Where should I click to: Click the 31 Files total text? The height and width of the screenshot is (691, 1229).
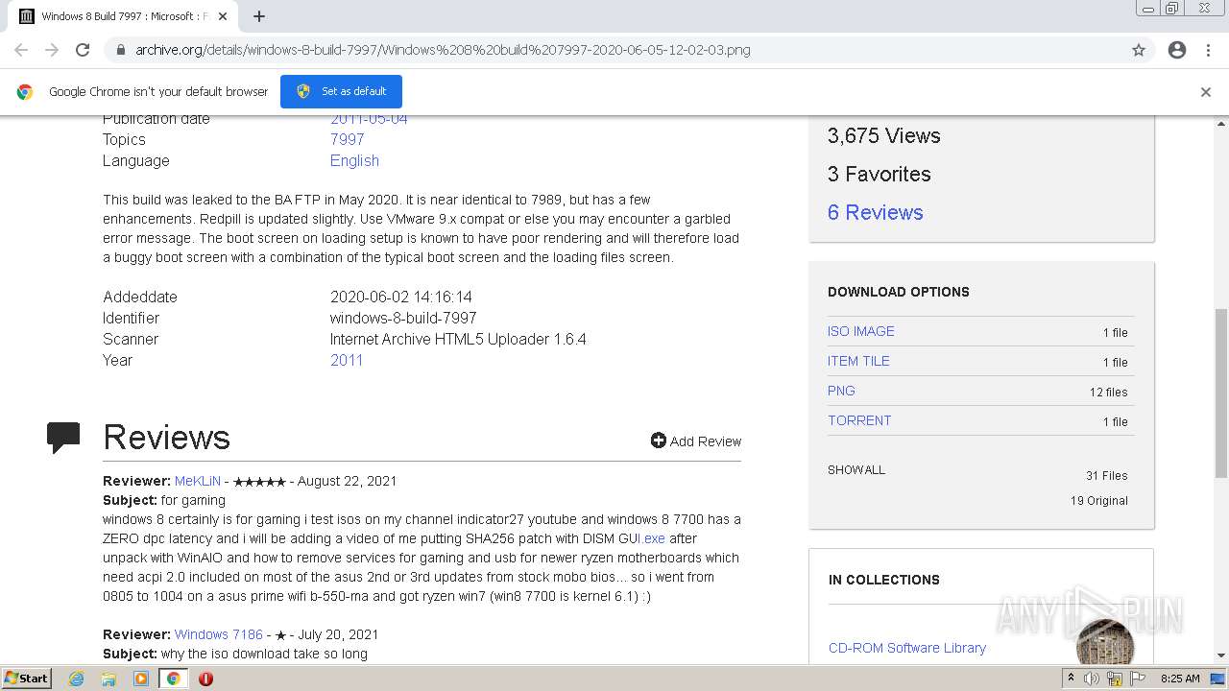(1106, 475)
